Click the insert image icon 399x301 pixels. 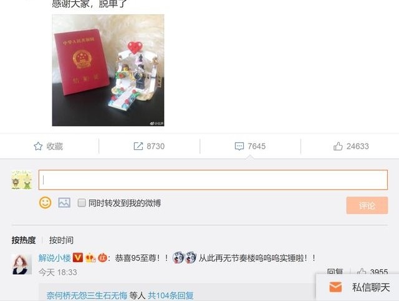coord(64,203)
